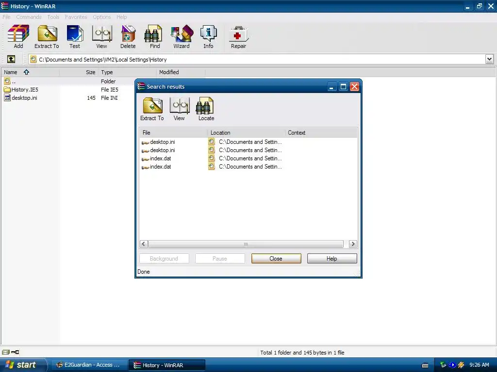
Task: Sort by Modified column header
Action: click(x=181, y=72)
